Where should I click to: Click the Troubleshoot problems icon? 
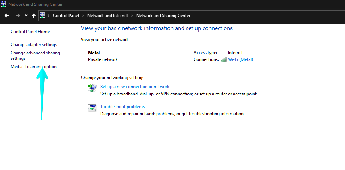(x=92, y=108)
